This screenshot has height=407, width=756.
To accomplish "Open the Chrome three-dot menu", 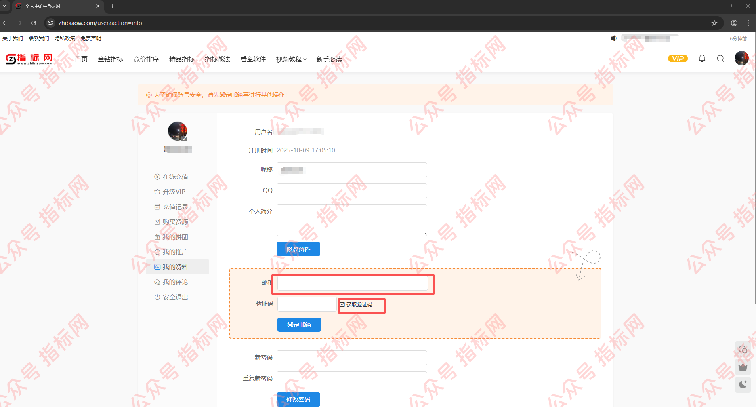I will [x=748, y=23].
